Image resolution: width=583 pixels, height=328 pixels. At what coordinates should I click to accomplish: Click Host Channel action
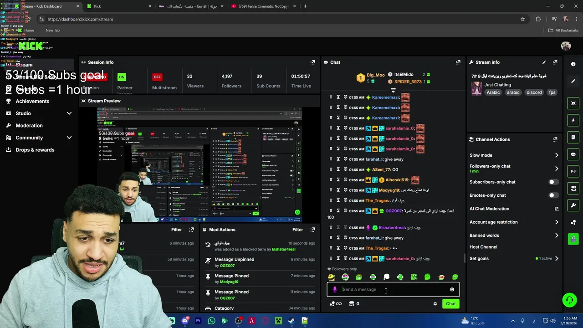pyautogui.click(x=483, y=247)
